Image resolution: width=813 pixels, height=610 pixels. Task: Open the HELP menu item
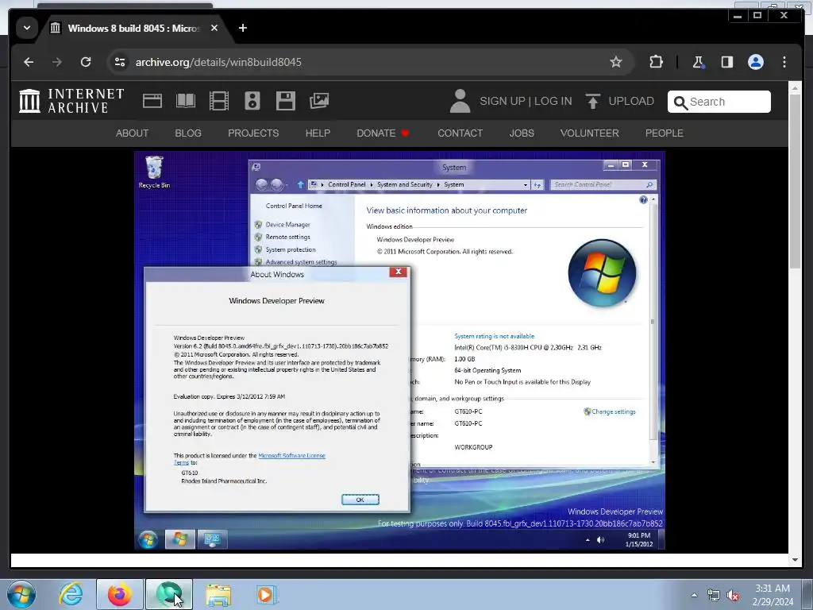tap(318, 133)
